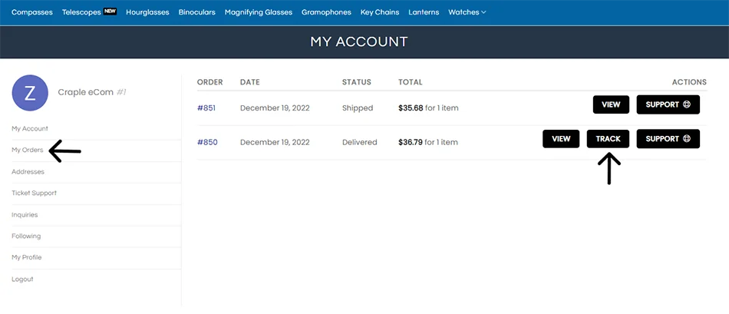
Task: Select My Orders in sidebar
Action: click(28, 150)
